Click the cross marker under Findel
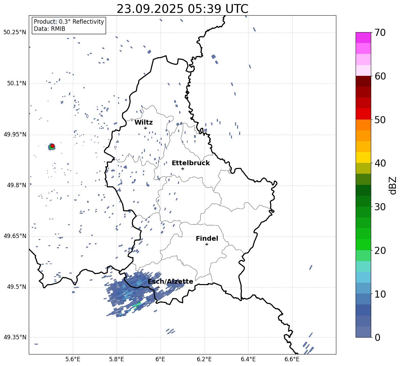This screenshot has width=401, height=366. pos(207,244)
